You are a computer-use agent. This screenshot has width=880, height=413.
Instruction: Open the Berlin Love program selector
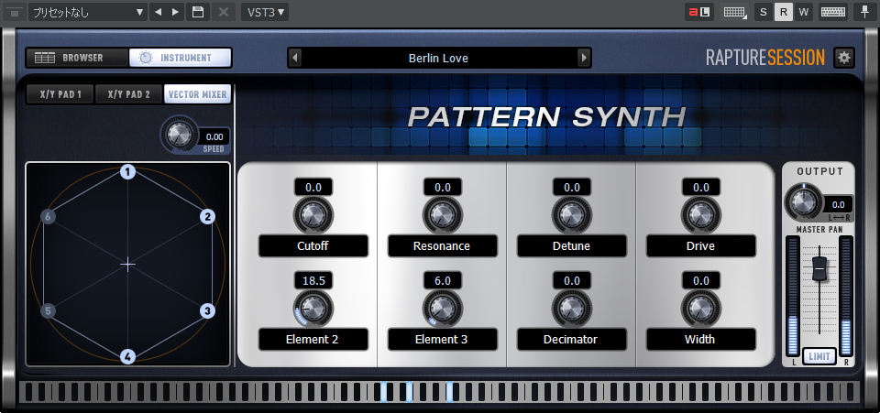click(x=438, y=58)
